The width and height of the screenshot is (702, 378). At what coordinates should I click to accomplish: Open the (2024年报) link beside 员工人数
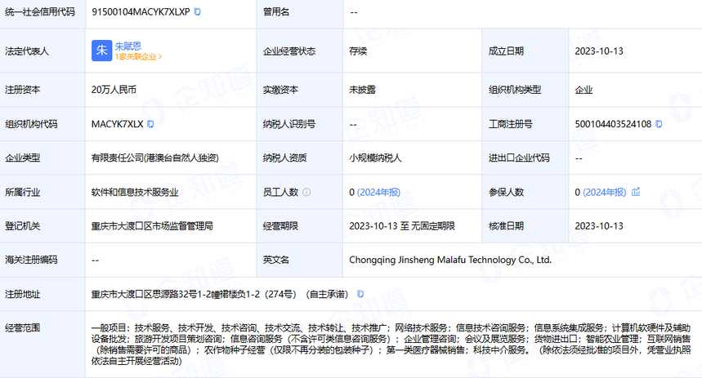point(378,192)
